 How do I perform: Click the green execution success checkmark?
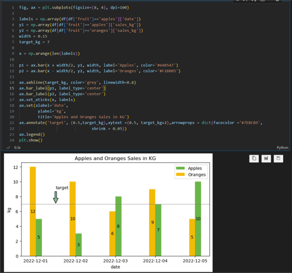[8, 148]
